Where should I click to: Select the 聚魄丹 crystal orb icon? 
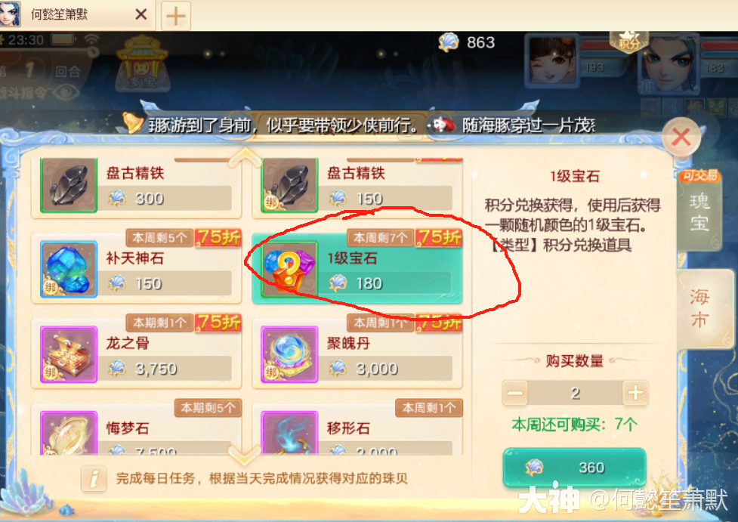[289, 354]
